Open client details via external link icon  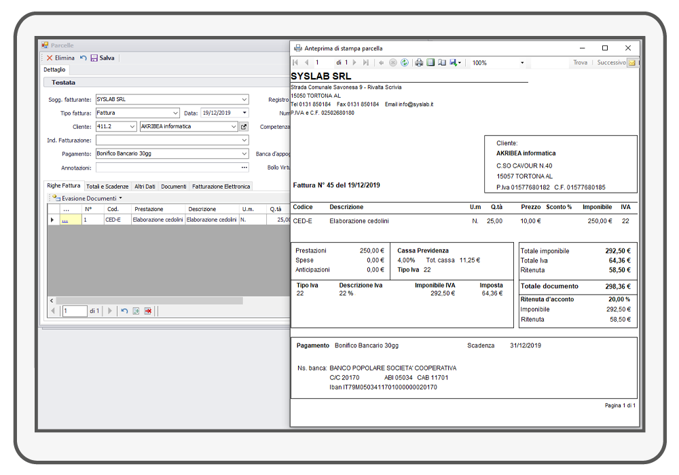coord(244,127)
